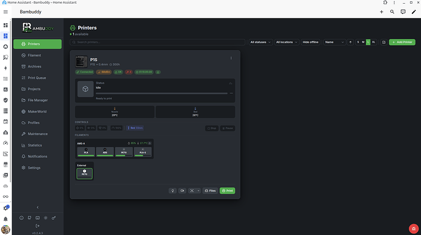Select card size XL
421x235 pixels.
373,42
